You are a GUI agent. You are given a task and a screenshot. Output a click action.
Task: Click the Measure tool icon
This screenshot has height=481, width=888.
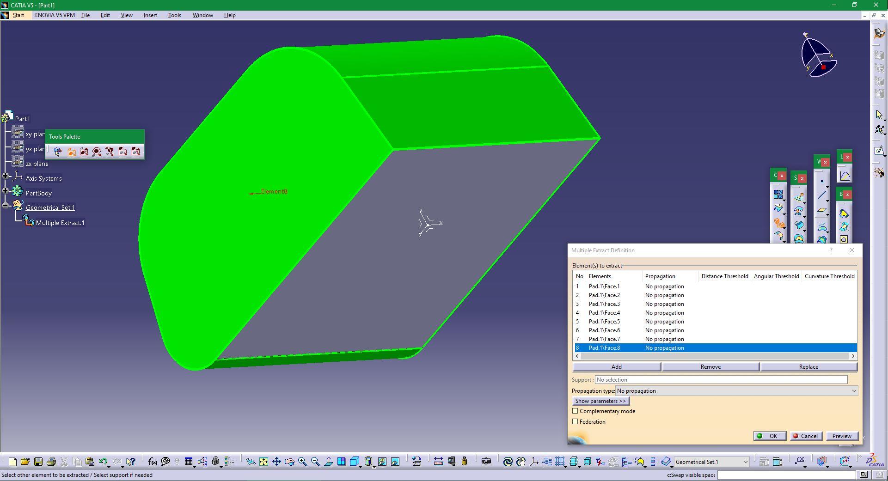point(438,462)
